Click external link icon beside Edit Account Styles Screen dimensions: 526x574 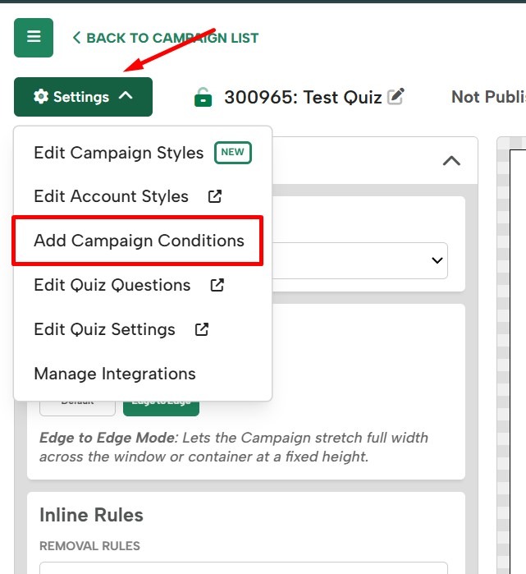click(x=215, y=197)
